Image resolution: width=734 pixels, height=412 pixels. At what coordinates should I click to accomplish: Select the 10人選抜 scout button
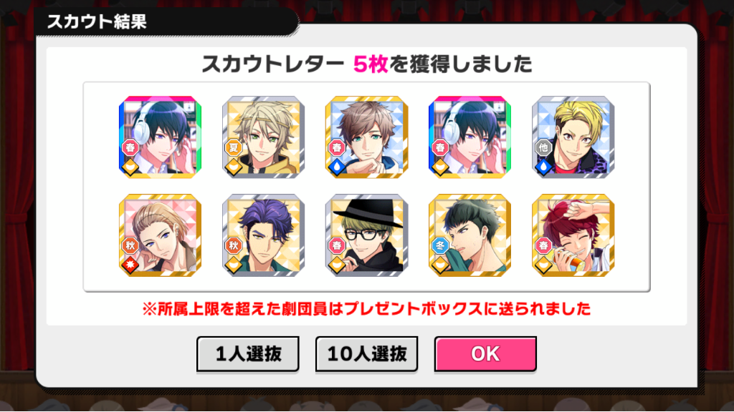tap(366, 354)
